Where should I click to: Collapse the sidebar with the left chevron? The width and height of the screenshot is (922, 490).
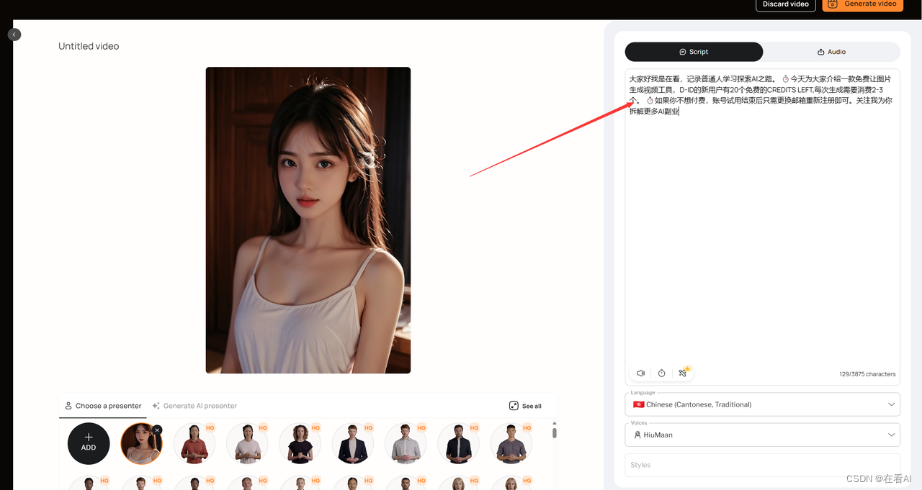coord(14,35)
